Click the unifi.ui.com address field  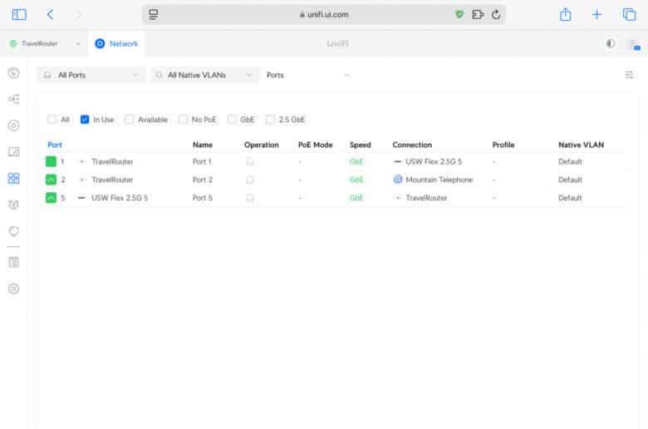pyautogui.click(x=324, y=14)
